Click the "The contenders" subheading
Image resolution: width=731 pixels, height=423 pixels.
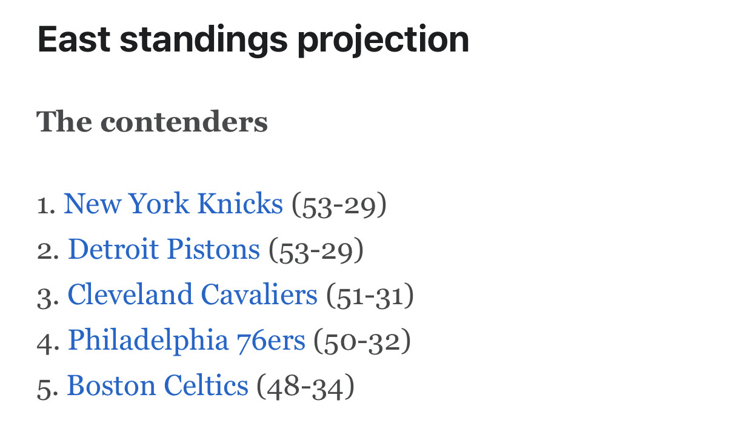click(x=152, y=122)
